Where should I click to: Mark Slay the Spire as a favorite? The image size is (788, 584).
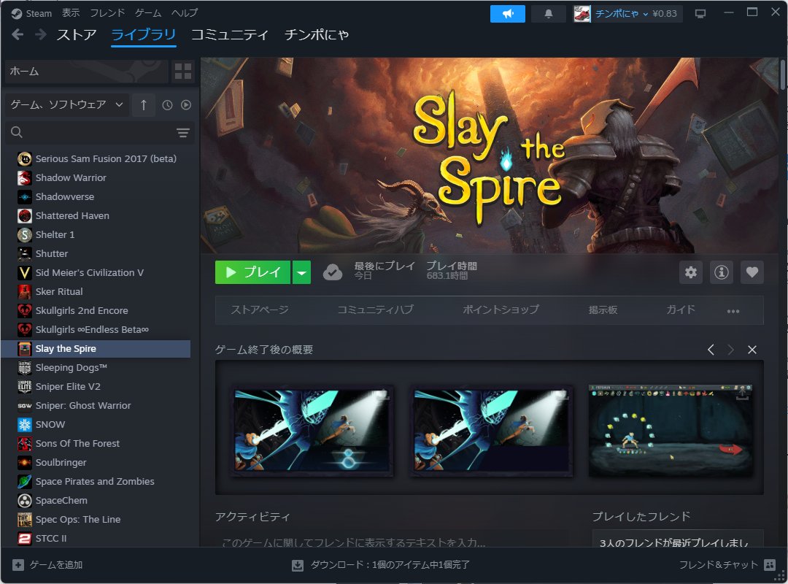click(752, 272)
